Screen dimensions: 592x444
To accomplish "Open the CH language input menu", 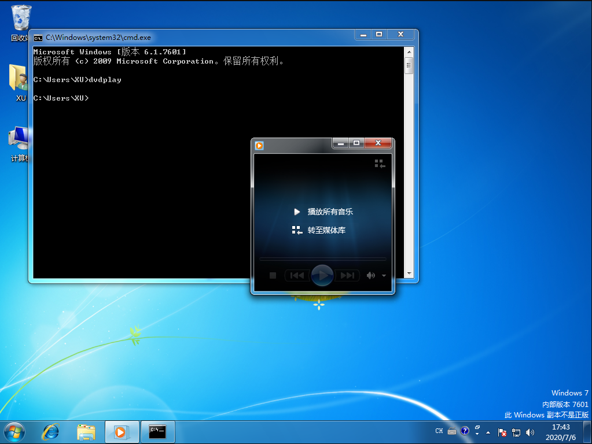I will coord(439,431).
